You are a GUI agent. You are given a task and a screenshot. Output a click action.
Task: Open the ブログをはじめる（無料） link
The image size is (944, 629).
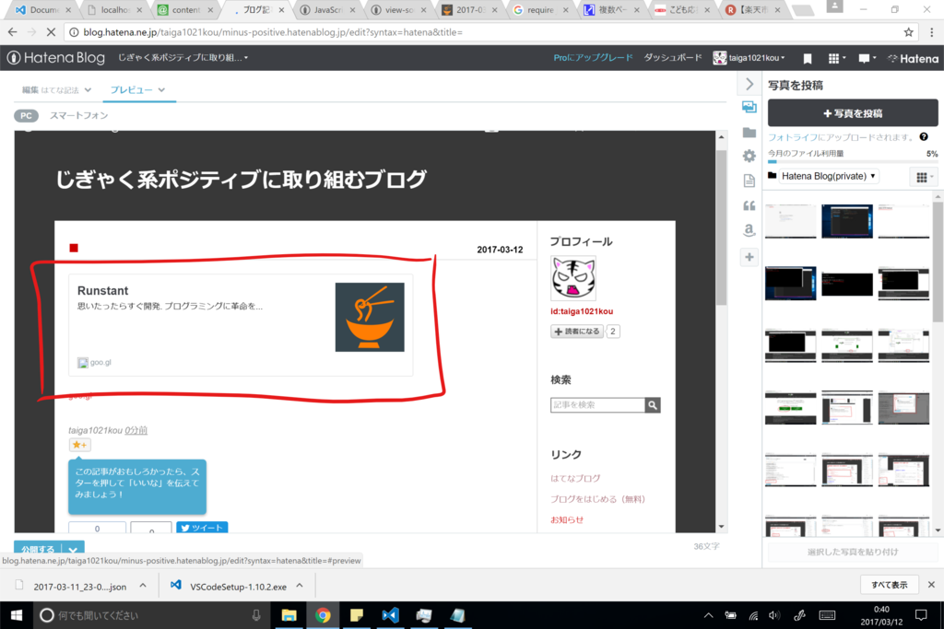click(x=597, y=499)
